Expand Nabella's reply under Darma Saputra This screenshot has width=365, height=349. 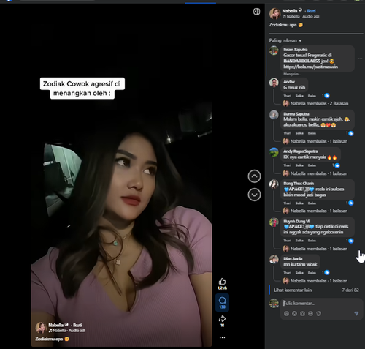click(315, 141)
